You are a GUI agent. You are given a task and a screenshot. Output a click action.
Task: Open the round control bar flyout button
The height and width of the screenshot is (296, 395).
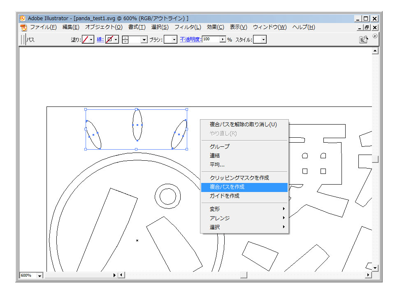pos(375,36)
